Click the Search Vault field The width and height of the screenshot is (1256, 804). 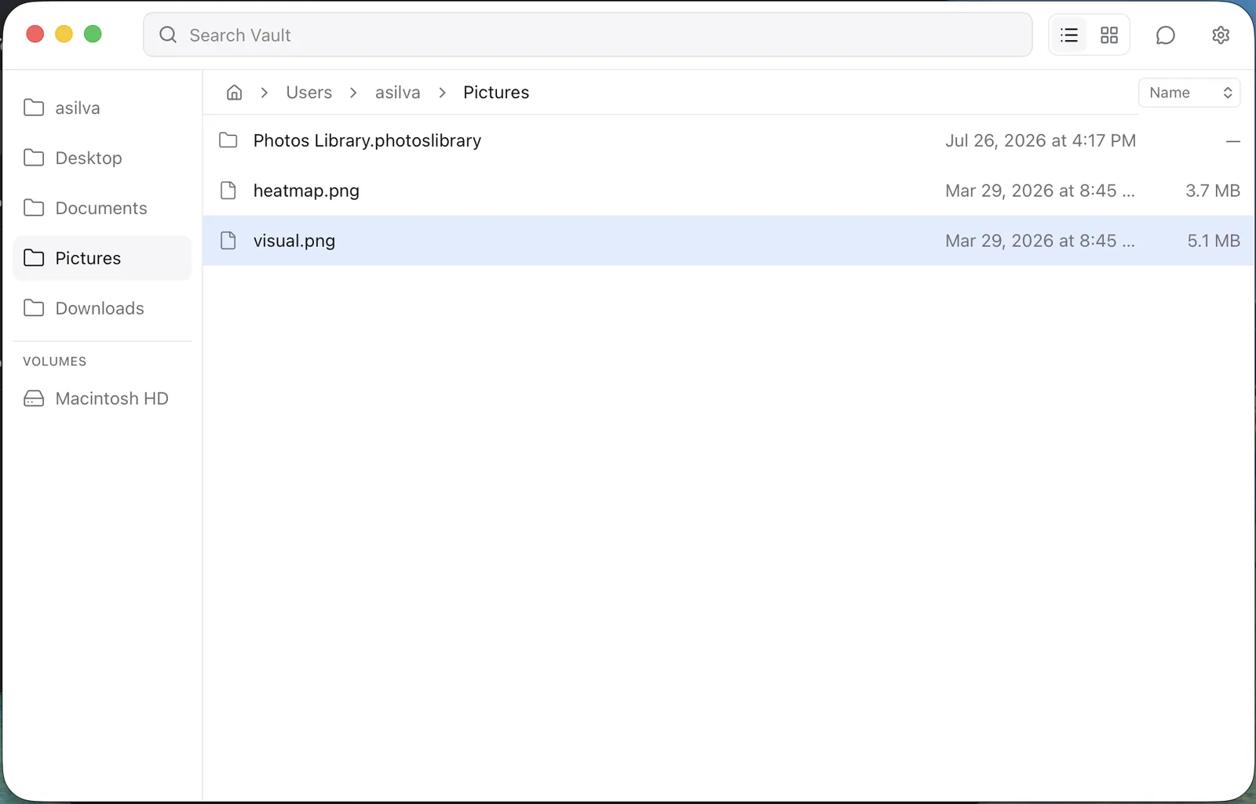pyautogui.click(x=587, y=35)
